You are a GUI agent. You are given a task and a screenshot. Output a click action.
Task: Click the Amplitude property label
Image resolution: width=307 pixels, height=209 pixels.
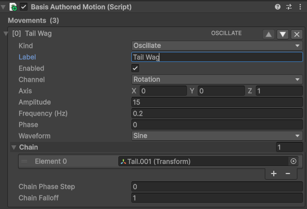(35, 102)
